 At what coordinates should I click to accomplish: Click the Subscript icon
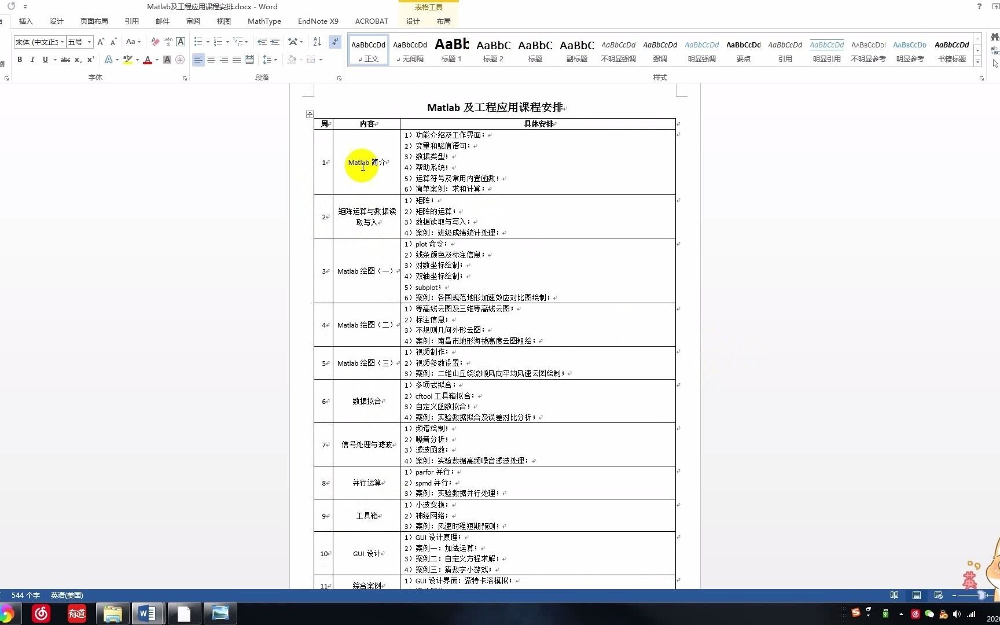(x=78, y=60)
